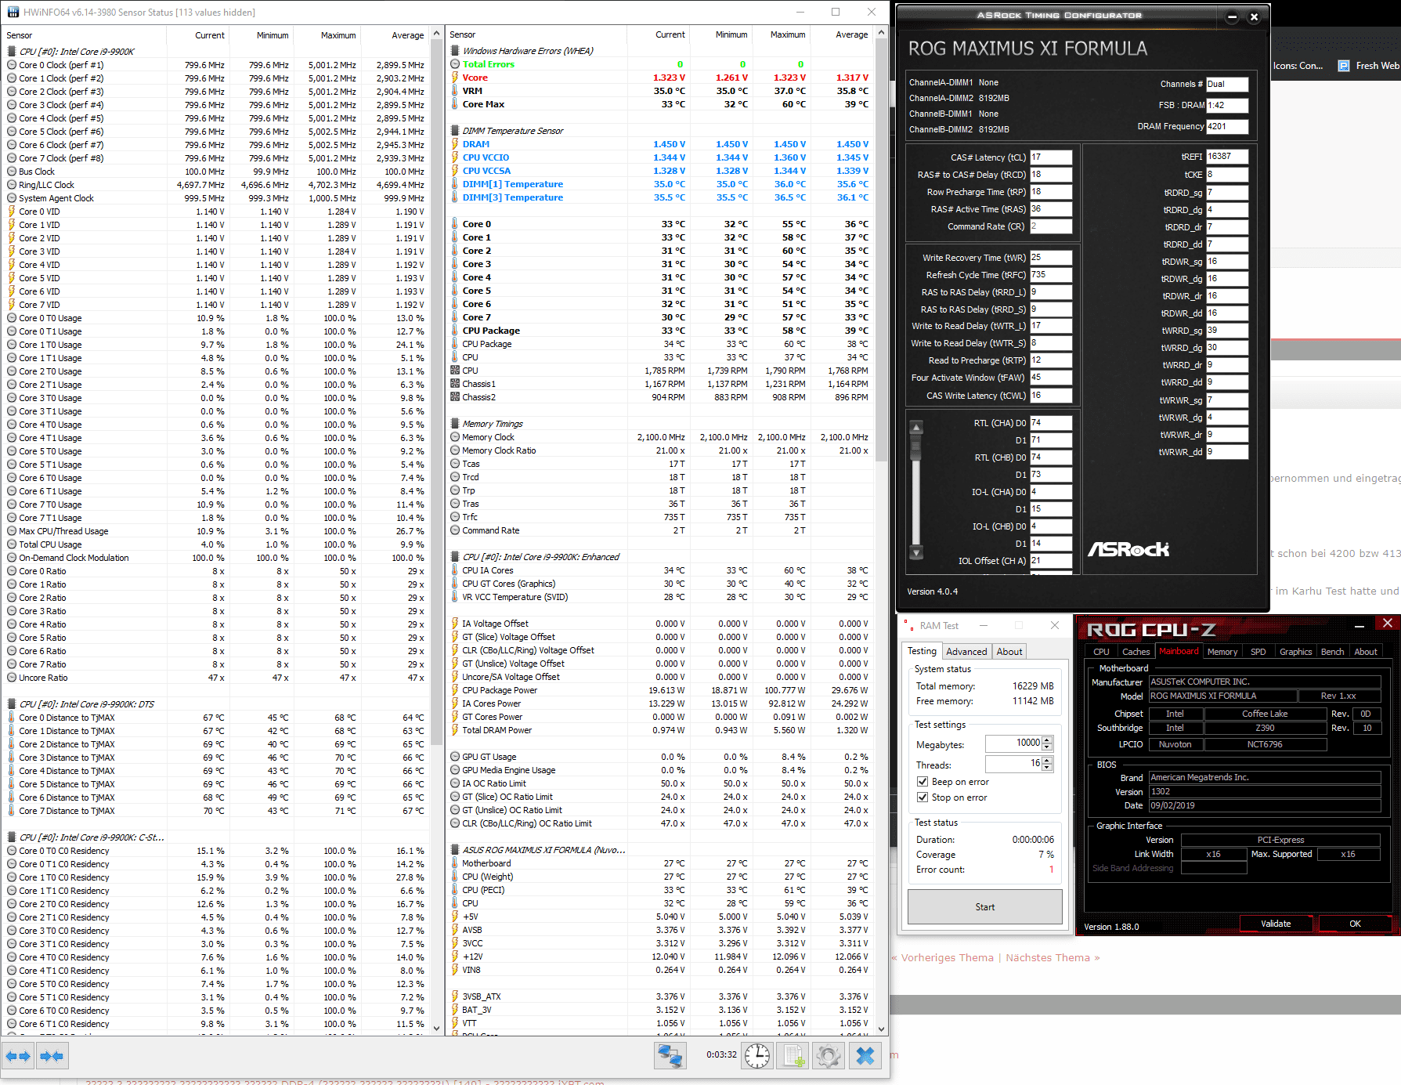Click the thermometer icon next to VRM
The height and width of the screenshot is (1085, 1401).
click(455, 91)
